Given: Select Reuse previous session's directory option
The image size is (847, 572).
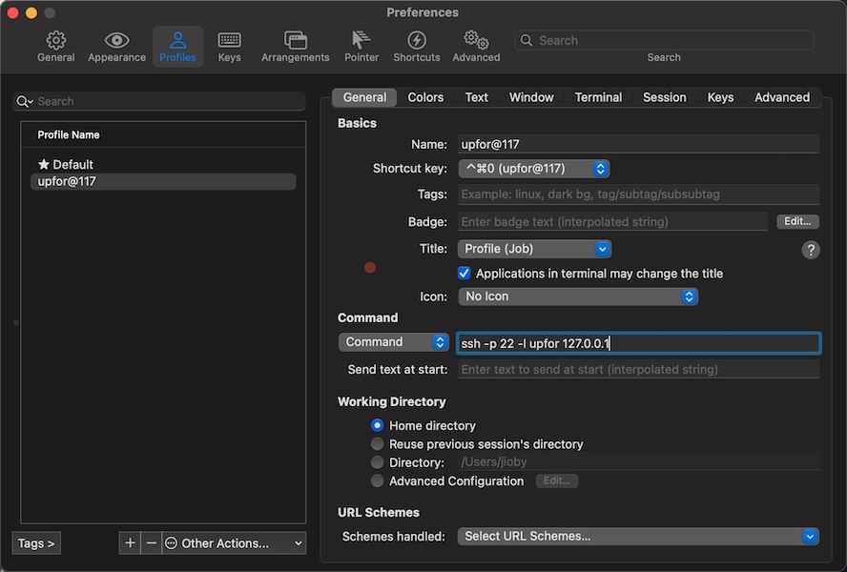Looking at the screenshot, I should click(x=377, y=444).
